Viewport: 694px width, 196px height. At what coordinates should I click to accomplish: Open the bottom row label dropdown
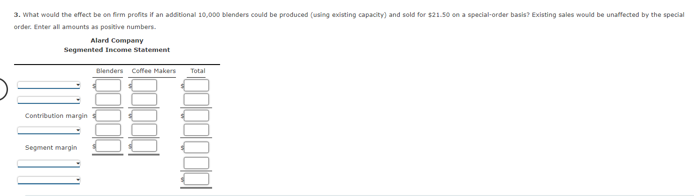pyautogui.click(x=49, y=180)
